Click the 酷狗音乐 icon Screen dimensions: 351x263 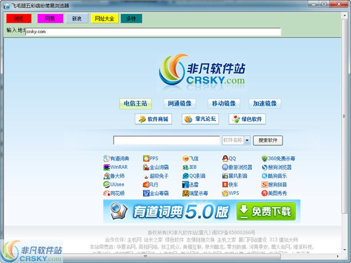tap(264, 176)
